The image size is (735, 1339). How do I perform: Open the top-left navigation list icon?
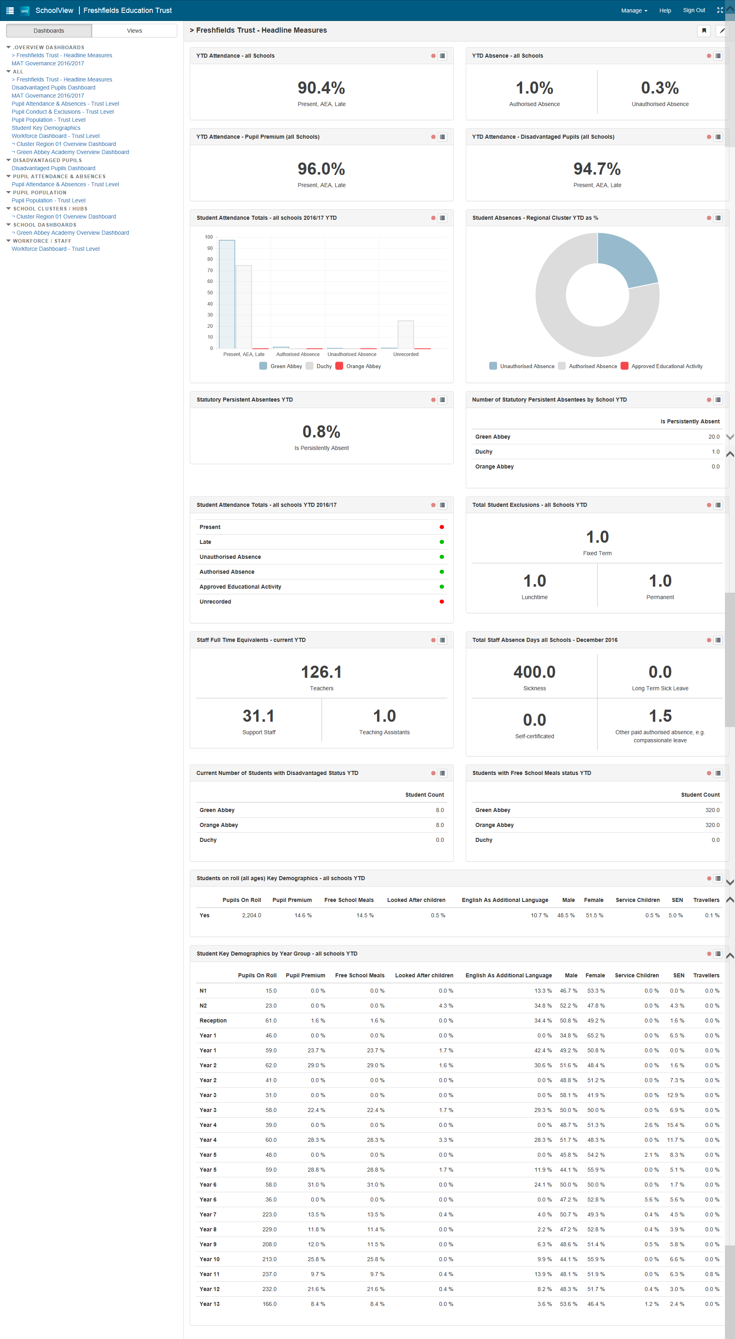pos(10,10)
